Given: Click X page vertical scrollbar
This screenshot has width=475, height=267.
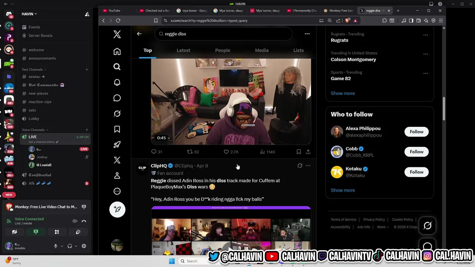Looking at the screenshot, I should (444, 108).
